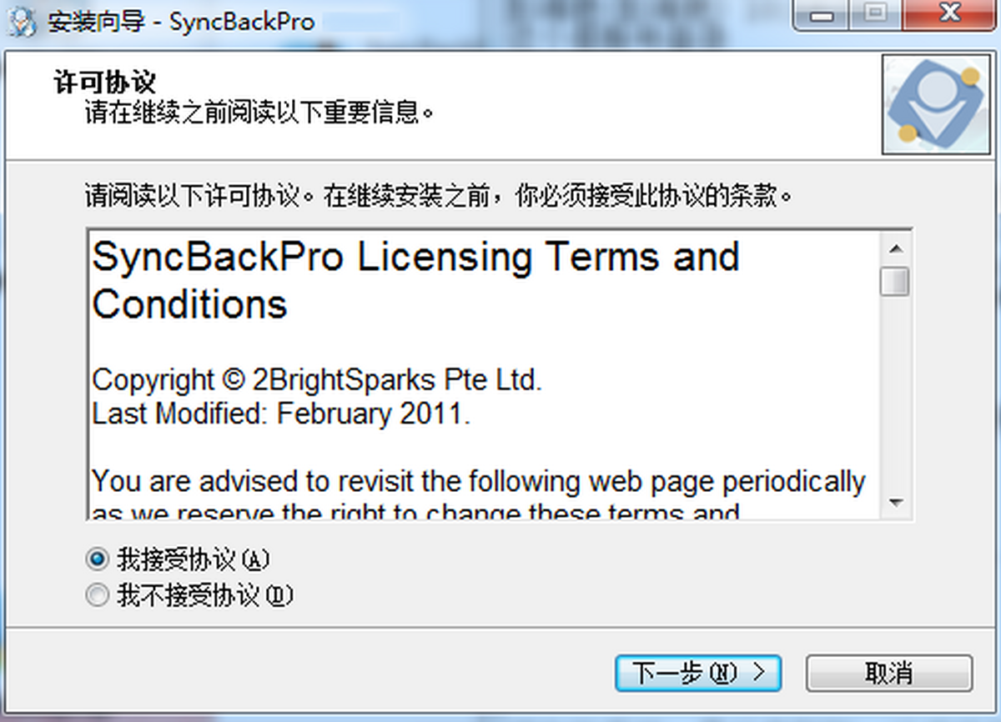The width and height of the screenshot is (1001, 722).
Task: Click the 2BrightSparks copyright line
Action: tap(317, 380)
